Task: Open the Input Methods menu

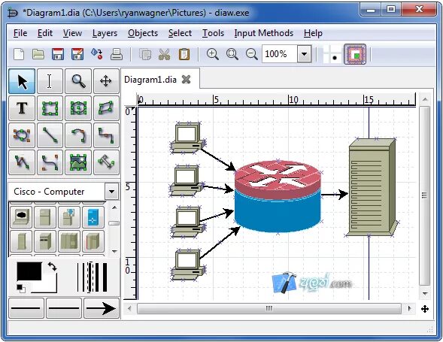Action: (x=263, y=33)
